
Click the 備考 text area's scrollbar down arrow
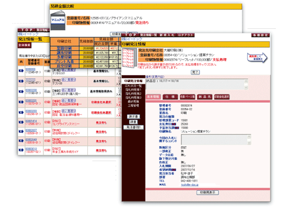pyautogui.click(x=246, y=87)
